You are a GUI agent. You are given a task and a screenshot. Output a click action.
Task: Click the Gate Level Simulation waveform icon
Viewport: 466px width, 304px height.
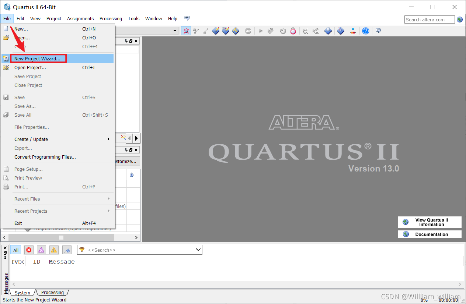316,31
